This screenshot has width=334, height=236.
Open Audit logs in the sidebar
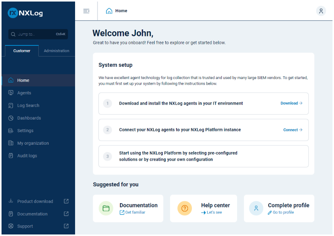38,156
